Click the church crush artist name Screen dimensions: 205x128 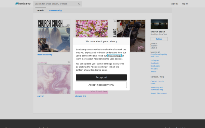158,32
